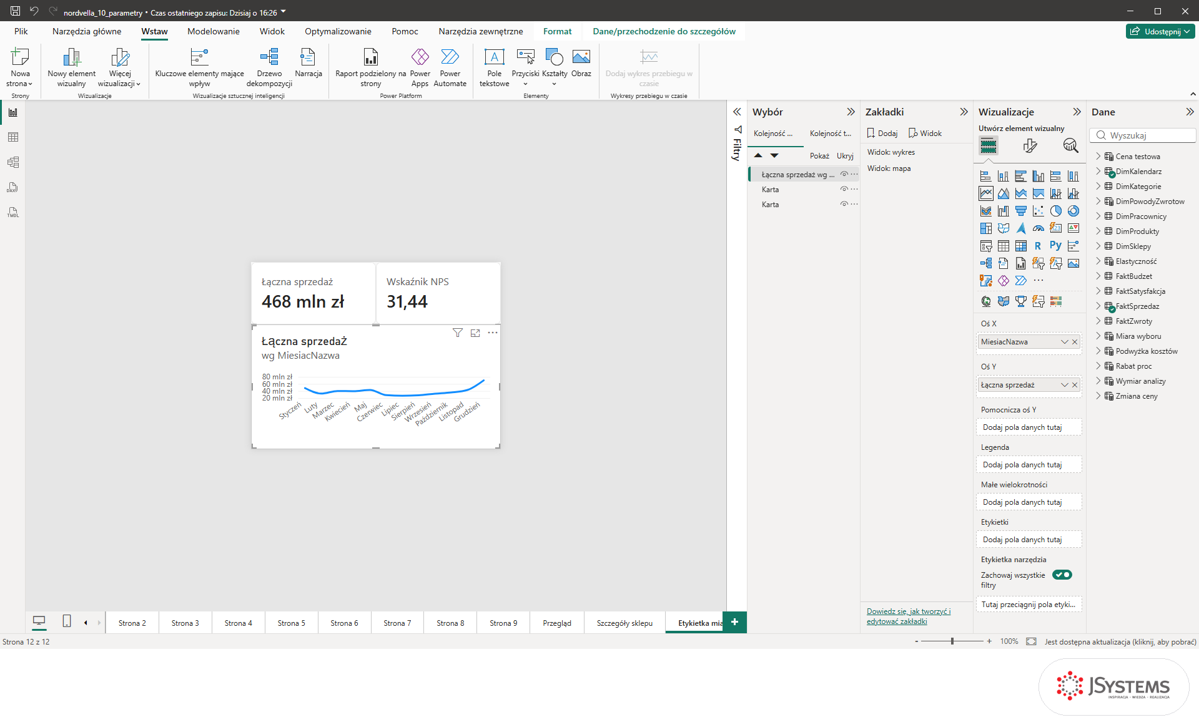Screen dimensions: 1199x725
Task: Hide Łączna sprzedaż wg layer eye
Action: [x=844, y=174]
